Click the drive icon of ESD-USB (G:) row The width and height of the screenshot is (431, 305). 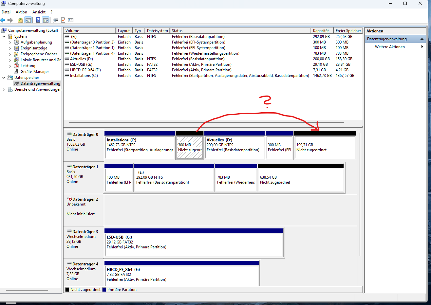[x=67, y=64]
